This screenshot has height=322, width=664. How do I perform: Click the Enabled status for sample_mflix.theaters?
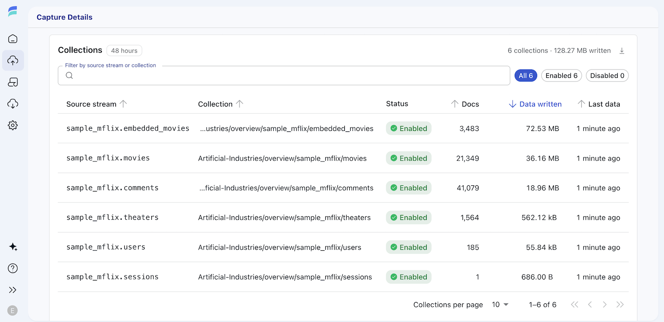(409, 218)
